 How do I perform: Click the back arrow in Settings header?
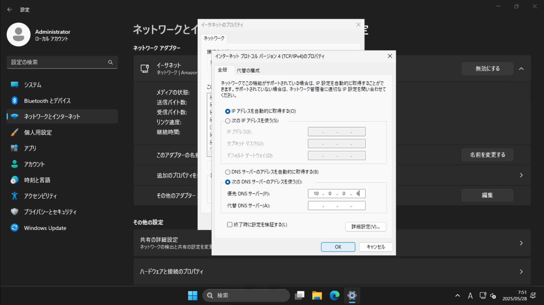click(10, 10)
